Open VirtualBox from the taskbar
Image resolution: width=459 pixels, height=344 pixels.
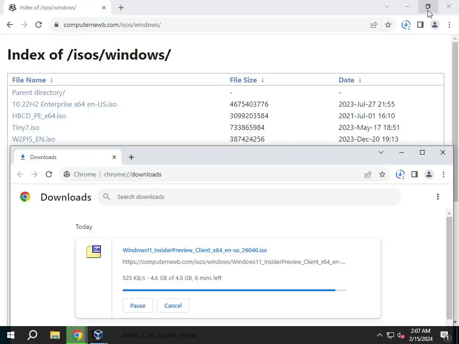tap(98, 335)
